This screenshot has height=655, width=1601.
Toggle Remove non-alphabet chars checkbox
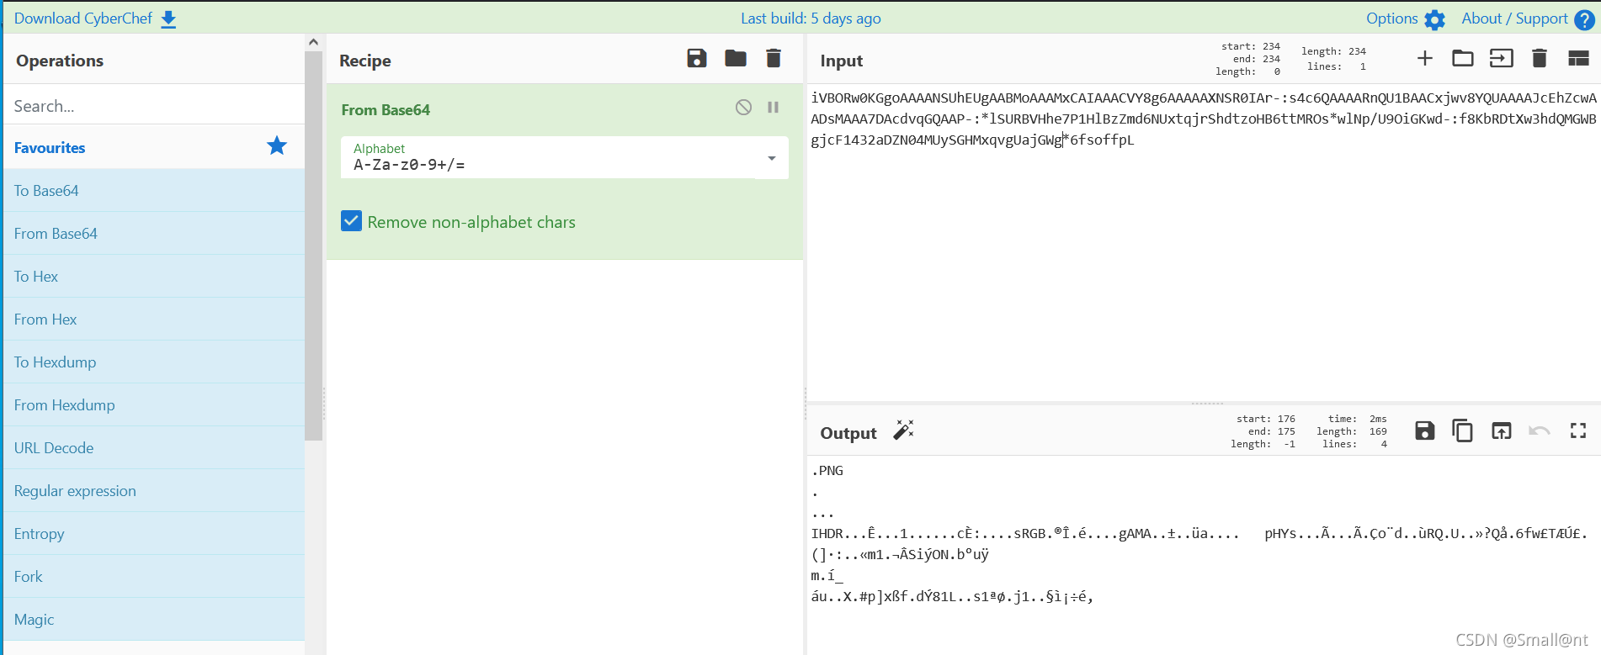pyautogui.click(x=352, y=221)
